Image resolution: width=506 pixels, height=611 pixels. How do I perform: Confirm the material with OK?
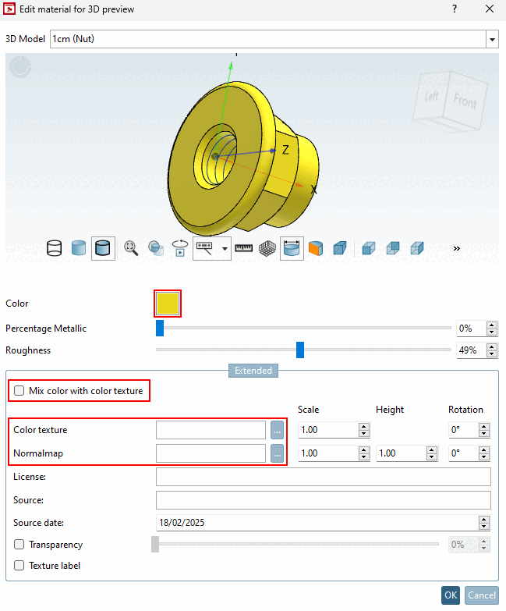pos(451,595)
